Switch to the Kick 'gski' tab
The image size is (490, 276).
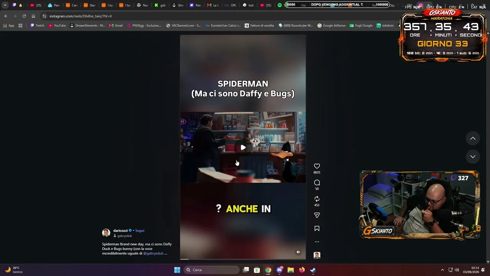160,5
